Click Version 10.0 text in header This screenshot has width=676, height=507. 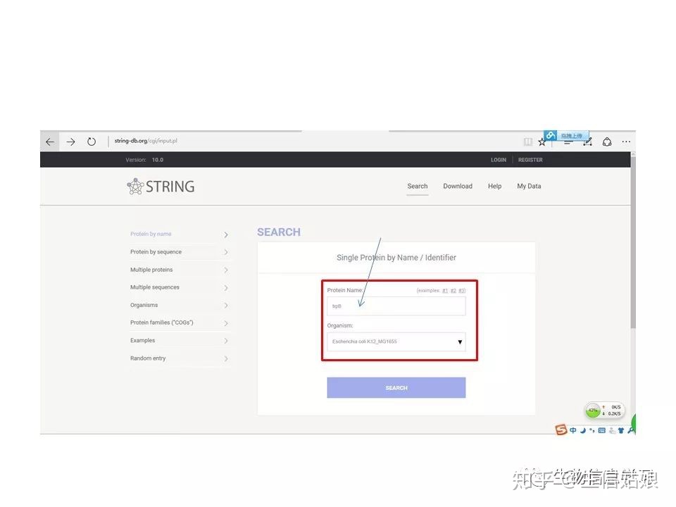coord(144,160)
